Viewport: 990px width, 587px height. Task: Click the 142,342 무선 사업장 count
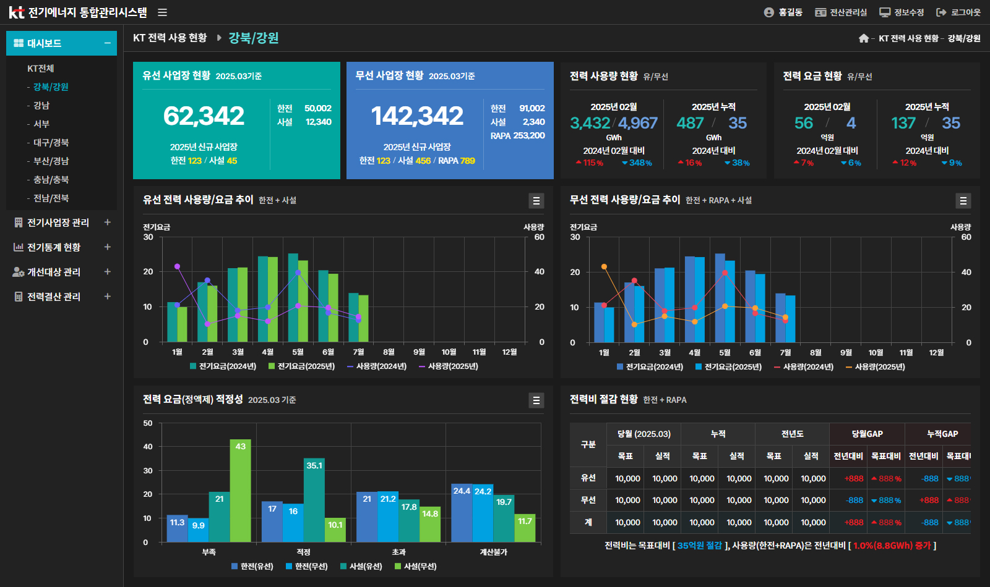417,116
